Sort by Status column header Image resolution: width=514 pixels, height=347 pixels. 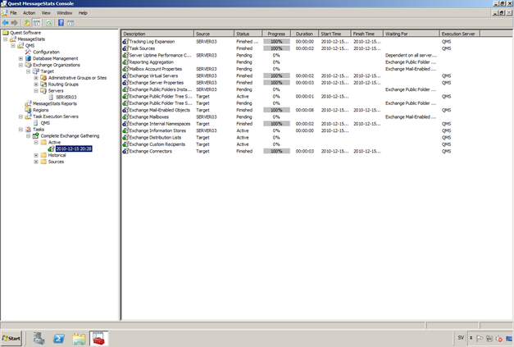point(248,34)
